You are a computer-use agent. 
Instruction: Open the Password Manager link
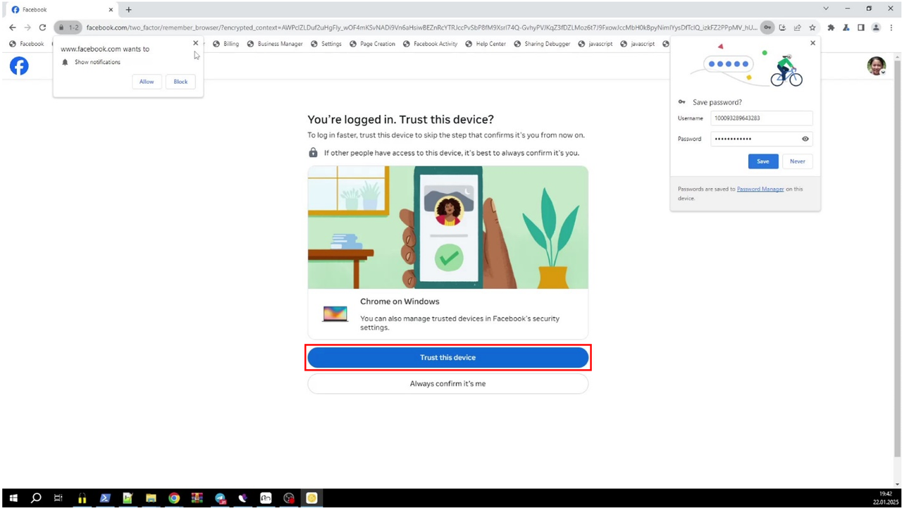point(760,189)
